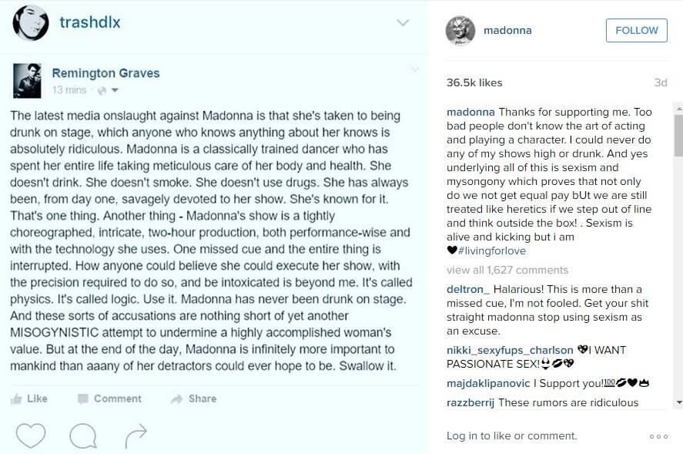Click the comments scrollbar down arrow
Image resolution: width=683 pixels, height=454 pixels.
pyautogui.click(x=678, y=402)
